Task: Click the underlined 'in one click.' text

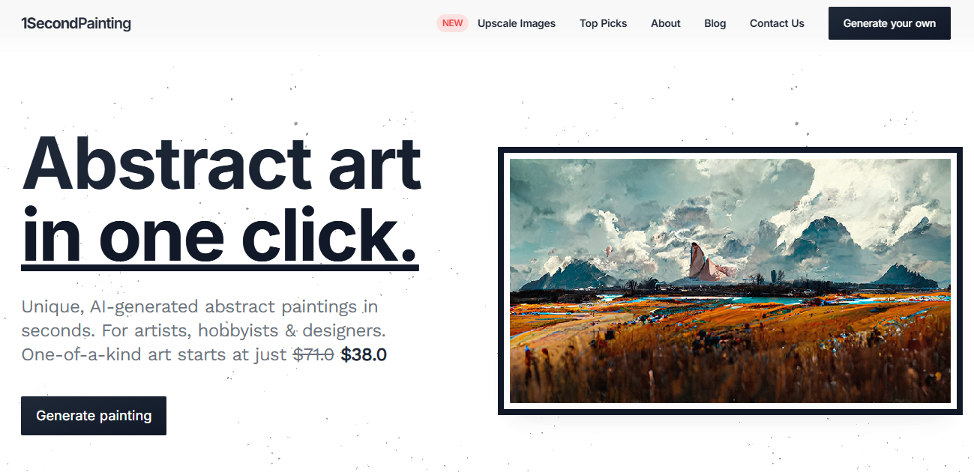Action: [x=220, y=235]
